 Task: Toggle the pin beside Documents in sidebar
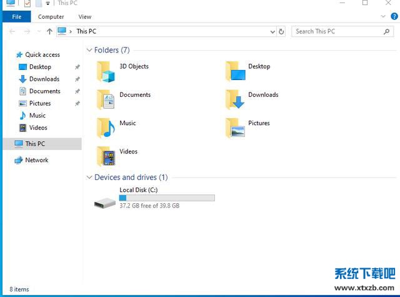77,91
